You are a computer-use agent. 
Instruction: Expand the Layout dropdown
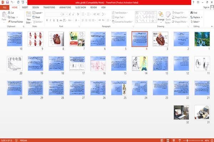tap(37, 13)
